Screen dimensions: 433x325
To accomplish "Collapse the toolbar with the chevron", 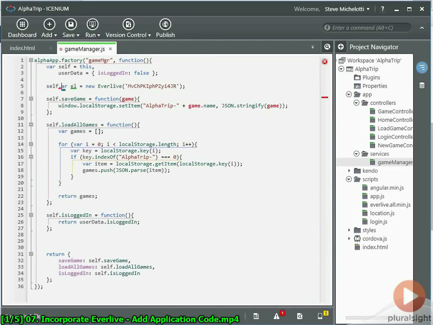I will [422, 28].
